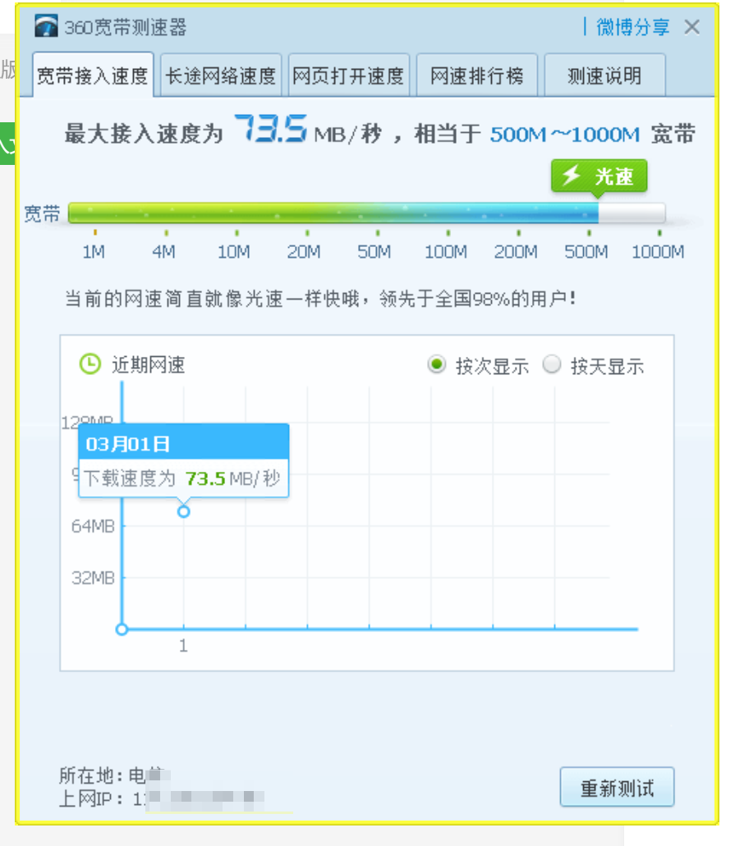
Task: Click the 500M scale label
Action: 586,251
